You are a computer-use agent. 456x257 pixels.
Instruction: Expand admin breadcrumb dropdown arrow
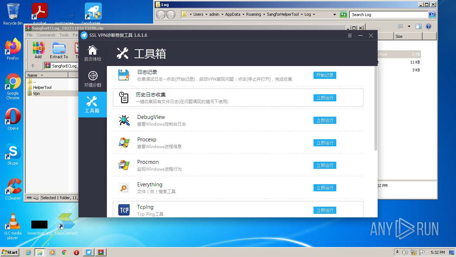click(222, 15)
